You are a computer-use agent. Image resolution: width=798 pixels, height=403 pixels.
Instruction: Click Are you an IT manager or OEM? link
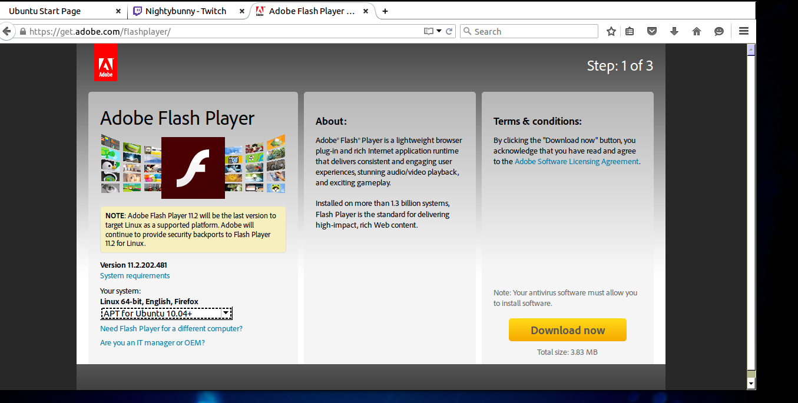[x=153, y=343]
